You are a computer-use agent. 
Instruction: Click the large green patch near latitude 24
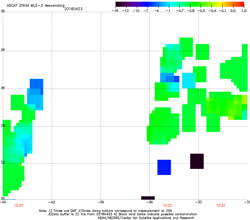coord(164,126)
